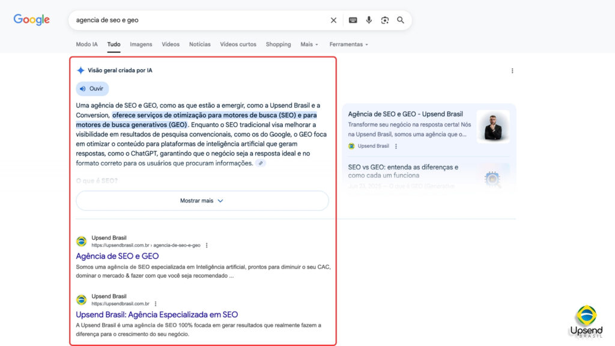Click the faded 'O que é SEO?' heading
The width and height of the screenshot is (615, 346).
pos(97,181)
